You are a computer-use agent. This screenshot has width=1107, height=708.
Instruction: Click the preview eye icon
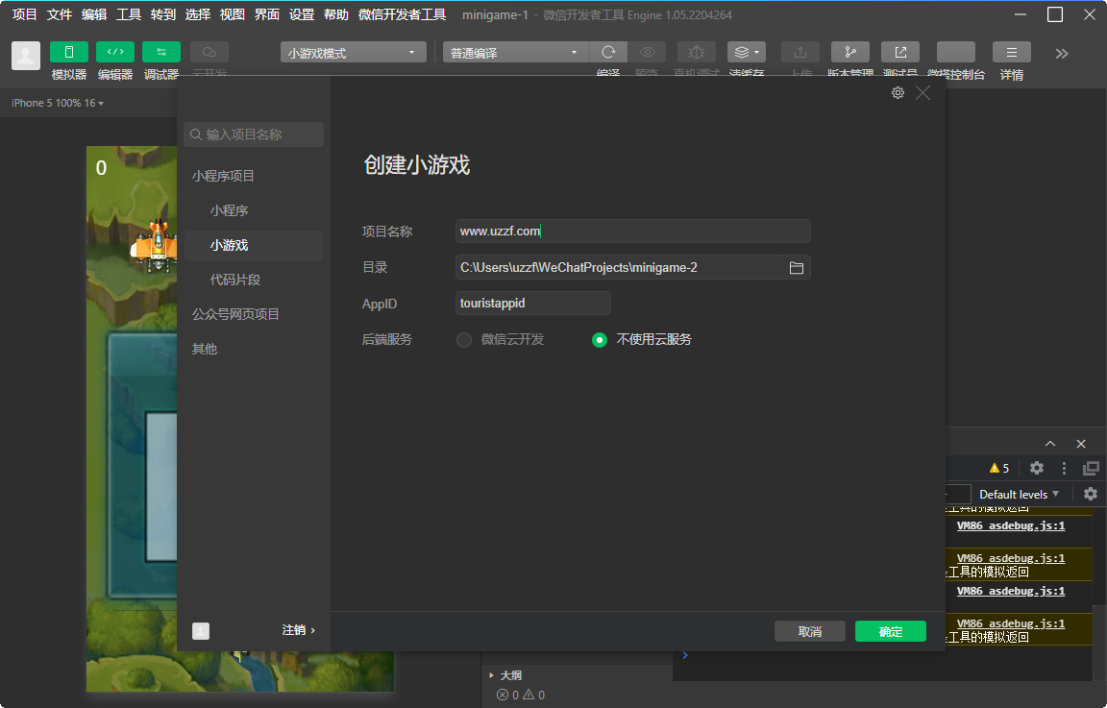point(648,52)
